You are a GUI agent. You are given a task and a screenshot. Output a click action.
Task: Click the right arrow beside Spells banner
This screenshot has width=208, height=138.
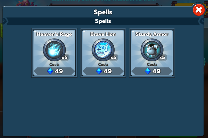202,21
